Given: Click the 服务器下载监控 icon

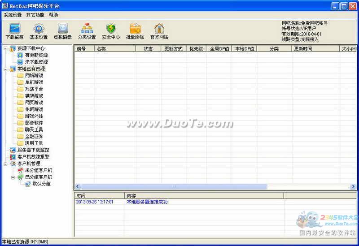Looking at the screenshot, I should click(13, 150).
